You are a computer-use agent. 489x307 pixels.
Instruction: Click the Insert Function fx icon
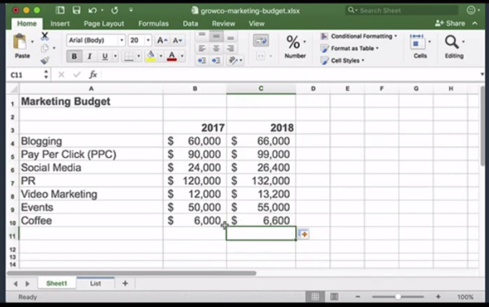tap(93, 74)
